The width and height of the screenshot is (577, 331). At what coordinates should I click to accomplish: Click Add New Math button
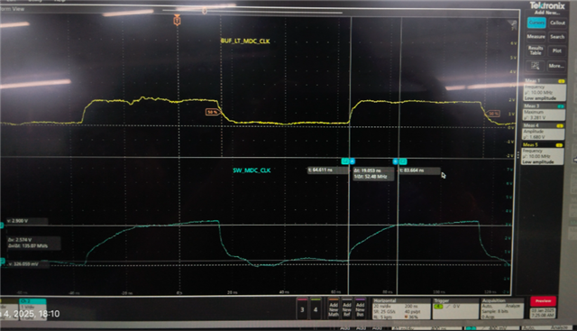coord(334,308)
